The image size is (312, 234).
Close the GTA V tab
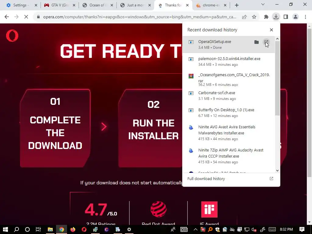(x=74, y=5)
